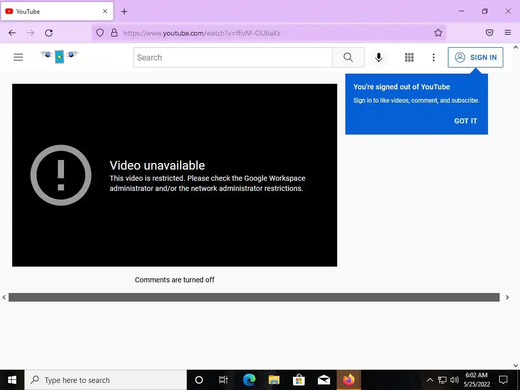This screenshot has width=520, height=390.
Task: Open a new tab with plus button
Action: pyautogui.click(x=124, y=12)
